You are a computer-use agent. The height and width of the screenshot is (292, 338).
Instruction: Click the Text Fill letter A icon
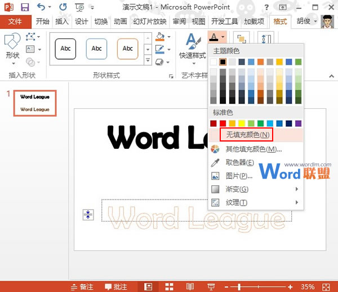(214, 37)
